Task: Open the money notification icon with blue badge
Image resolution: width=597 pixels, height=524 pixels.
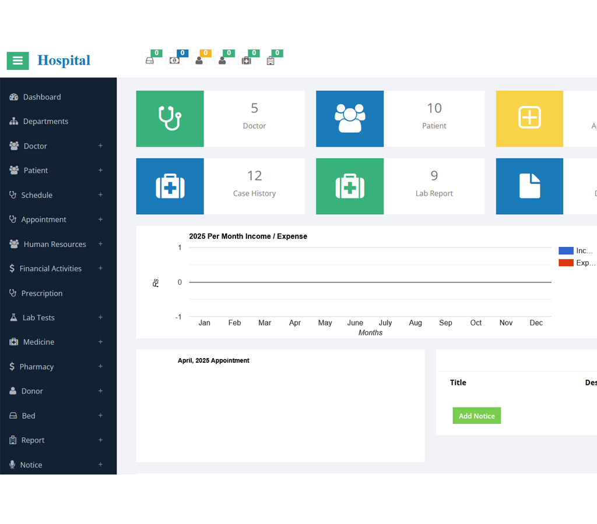Action: pyautogui.click(x=174, y=61)
